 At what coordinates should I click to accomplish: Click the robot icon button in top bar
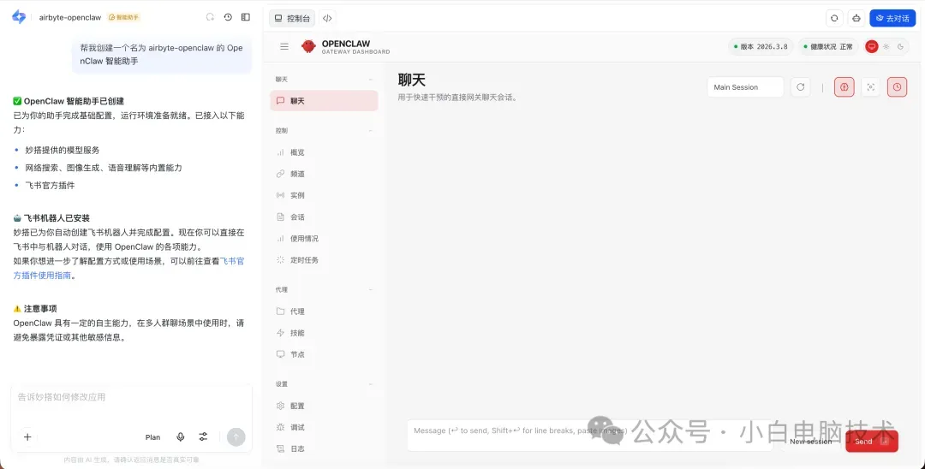coord(856,18)
